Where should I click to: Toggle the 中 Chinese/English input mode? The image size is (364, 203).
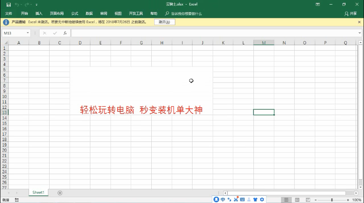(x=223, y=199)
